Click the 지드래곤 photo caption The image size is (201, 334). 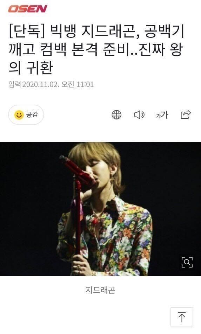coord(100,290)
